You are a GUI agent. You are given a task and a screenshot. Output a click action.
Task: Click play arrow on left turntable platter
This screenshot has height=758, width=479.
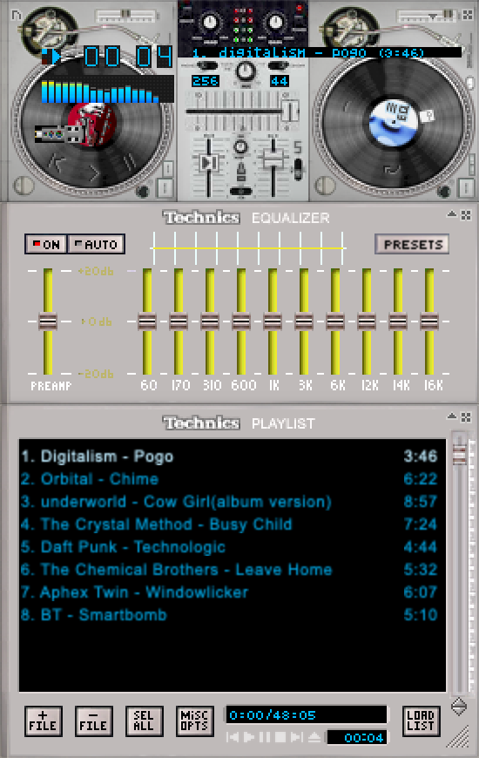(x=93, y=173)
